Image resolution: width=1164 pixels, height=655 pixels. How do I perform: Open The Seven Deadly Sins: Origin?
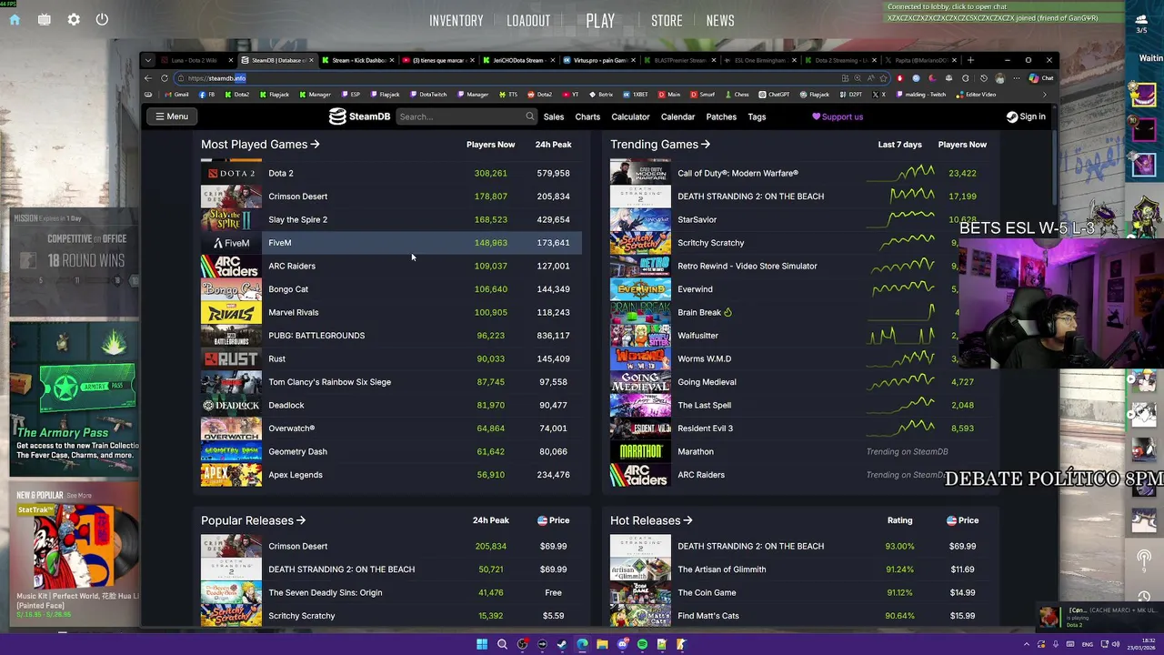tap(325, 592)
